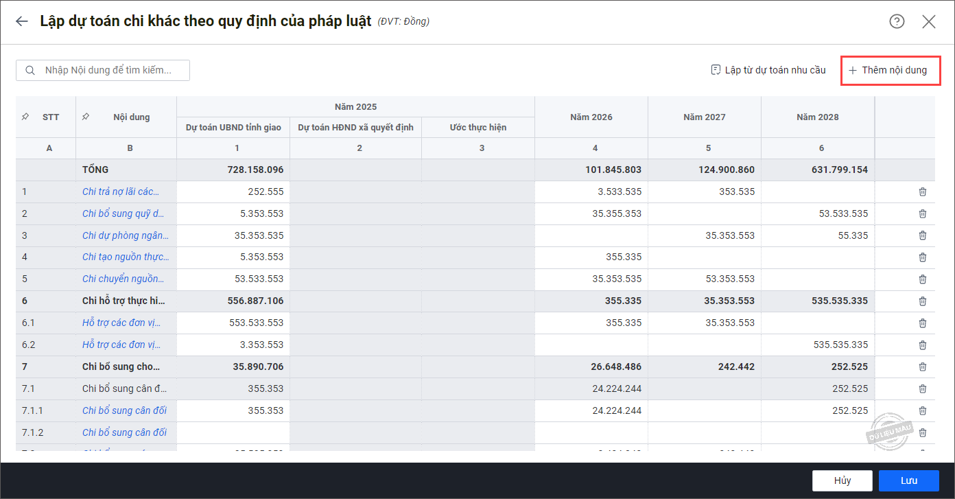Click trash icon for row 7.1.1
Viewport: 955px width, 499px height.
pyautogui.click(x=923, y=410)
